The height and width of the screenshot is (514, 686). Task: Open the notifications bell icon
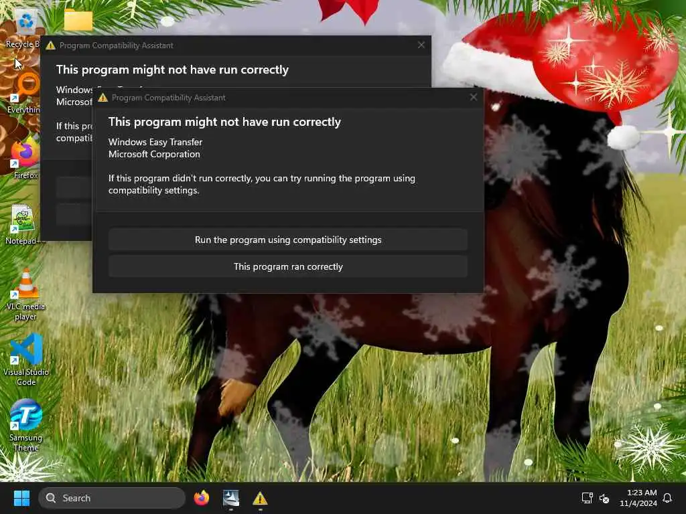(x=668, y=498)
